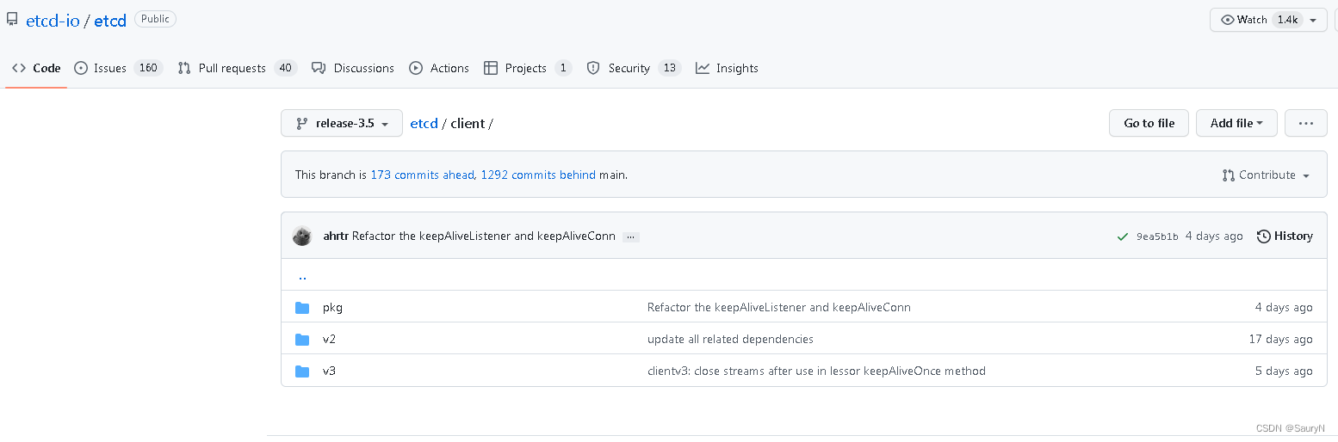Navigate to parent directory (..)
The height and width of the screenshot is (442, 1338).
pos(302,277)
